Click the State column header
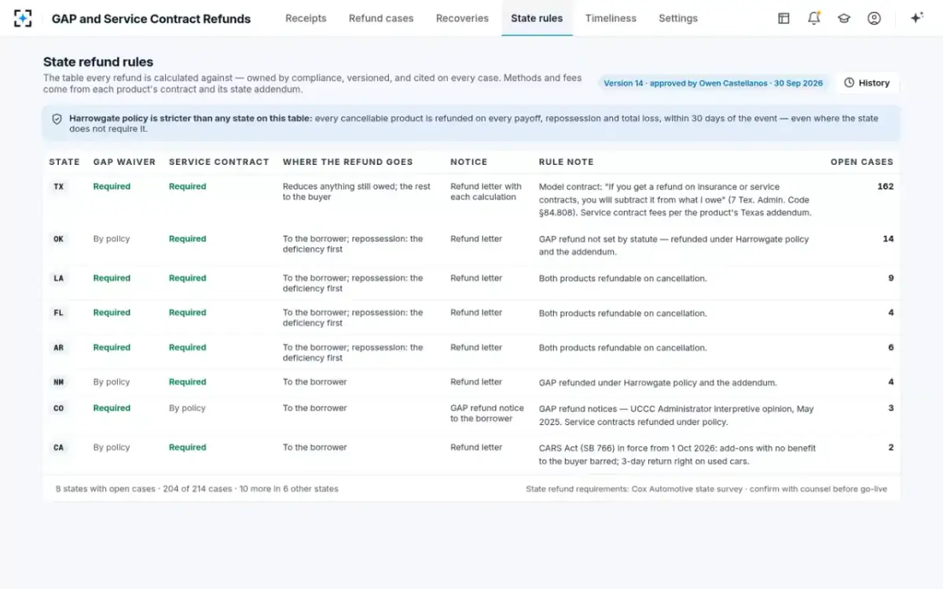The width and height of the screenshot is (943, 589). [64, 162]
